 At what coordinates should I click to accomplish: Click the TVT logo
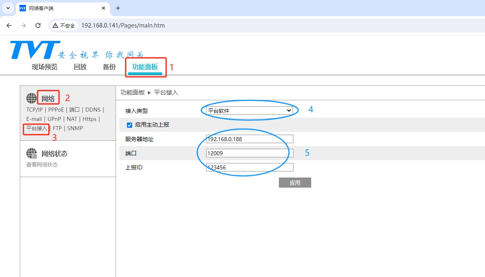[x=36, y=50]
